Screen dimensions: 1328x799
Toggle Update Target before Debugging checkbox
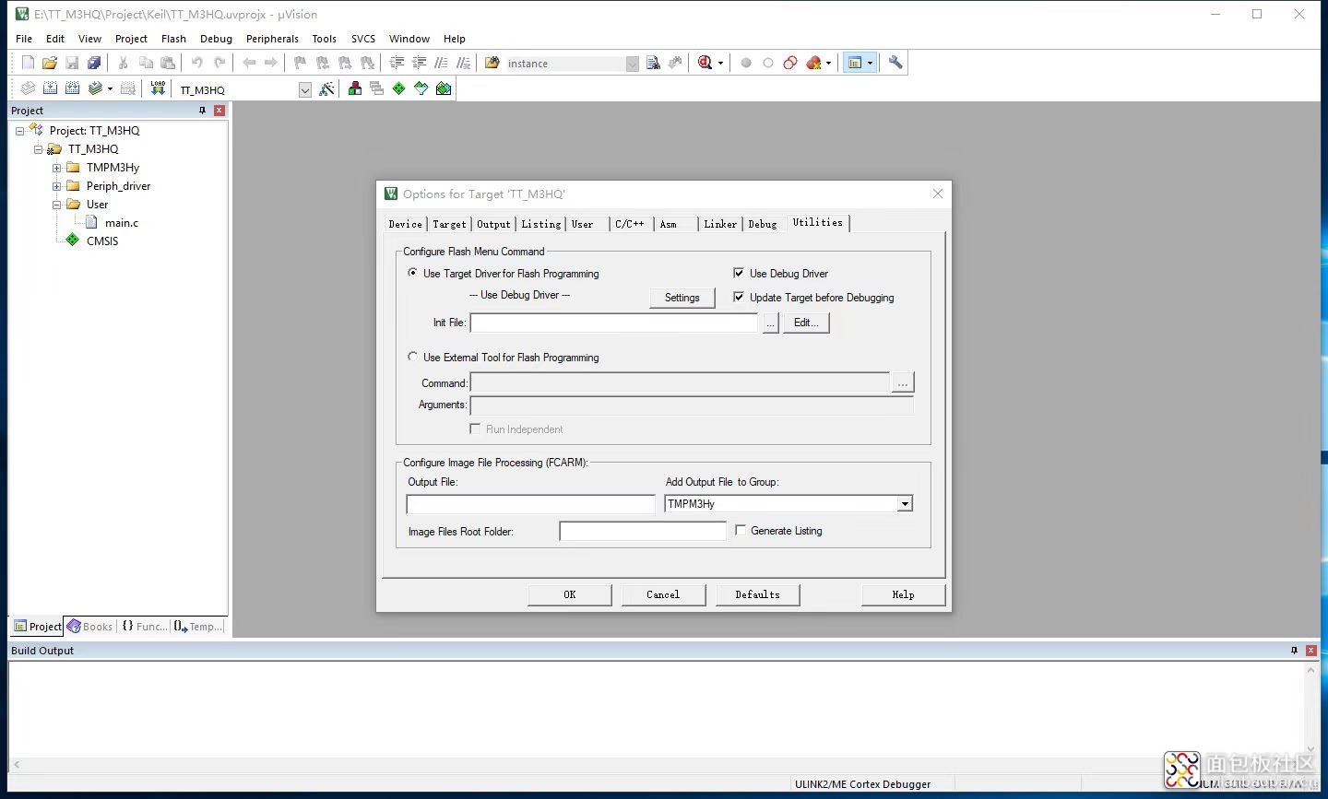tap(739, 297)
